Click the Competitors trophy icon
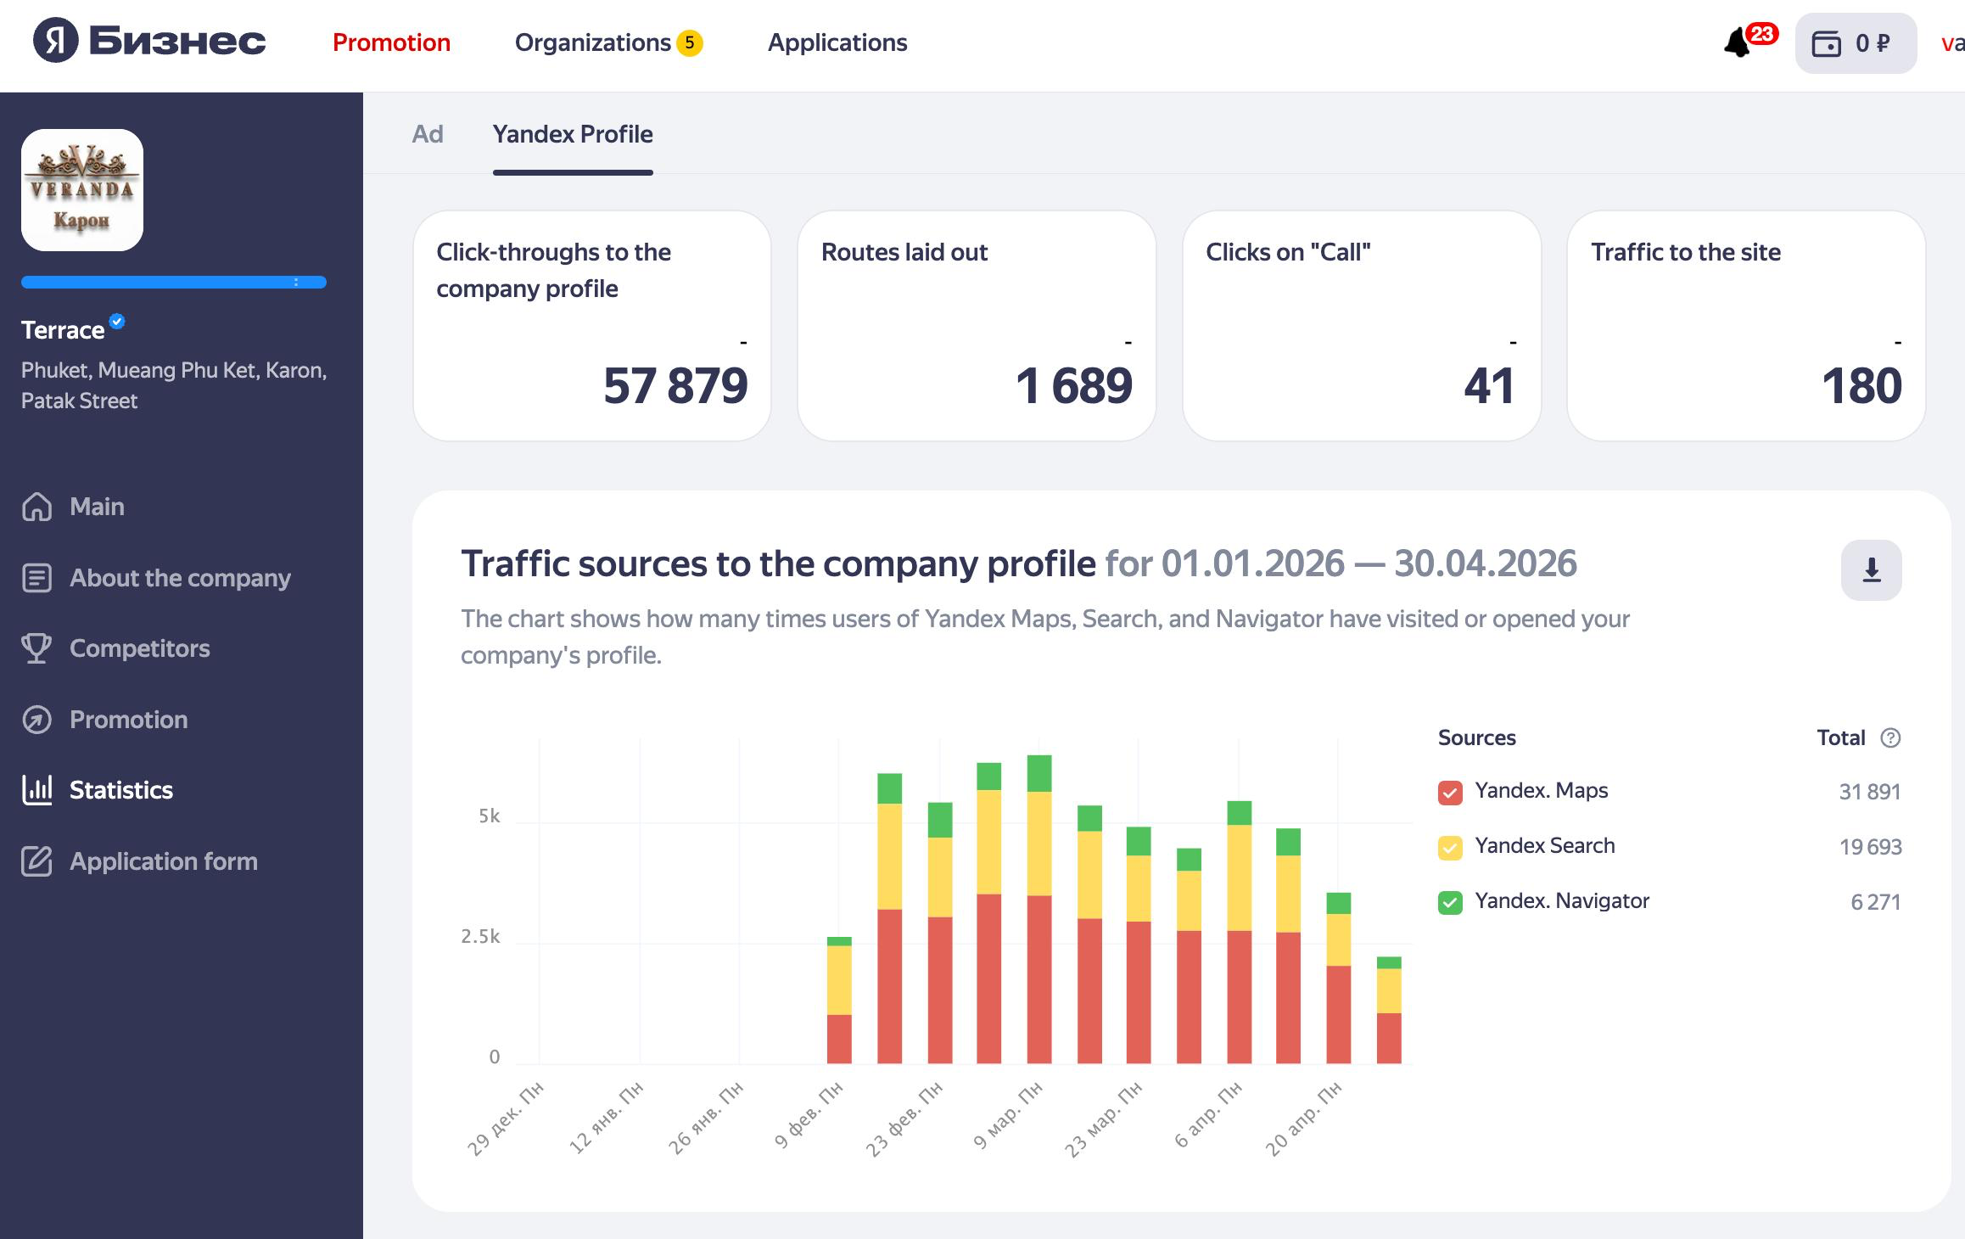Image resolution: width=1965 pixels, height=1239 pixels. 36,648
